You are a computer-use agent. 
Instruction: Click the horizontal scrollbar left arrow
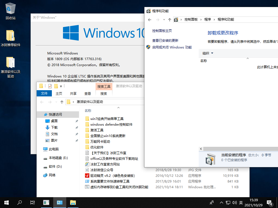tap(201, 149)
